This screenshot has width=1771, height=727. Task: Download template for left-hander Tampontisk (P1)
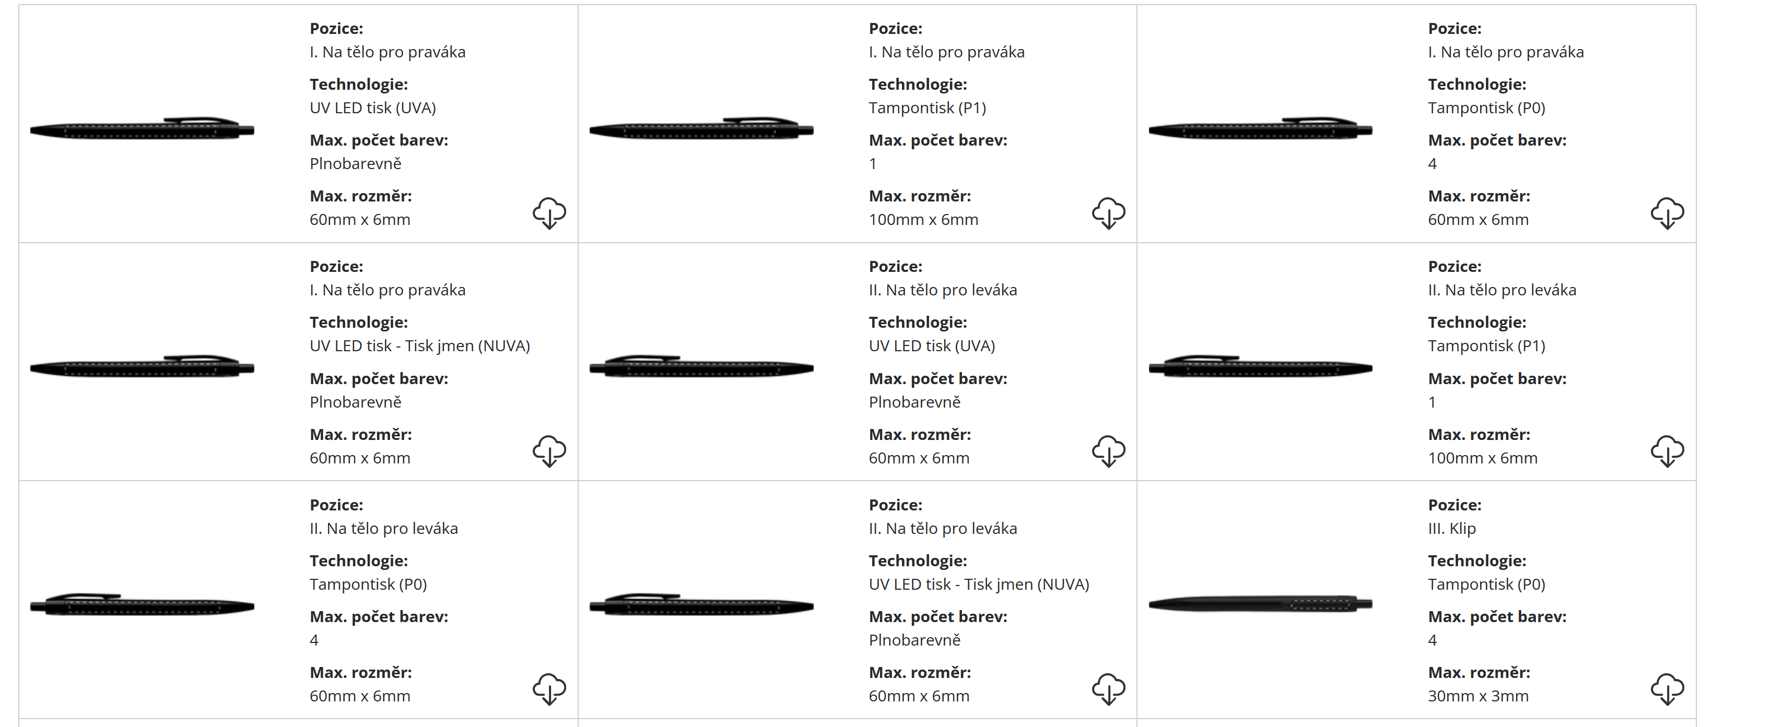pyautogui.click(x=1667, y=451)
